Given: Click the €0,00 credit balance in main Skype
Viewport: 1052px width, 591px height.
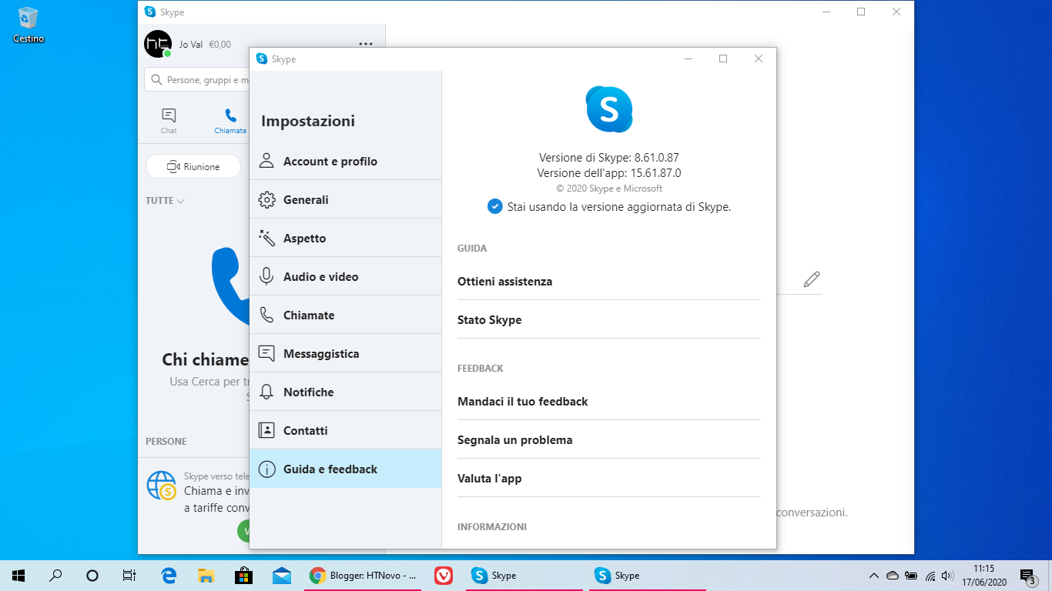Looking at the screenshot, I should [x=219, y=45].
